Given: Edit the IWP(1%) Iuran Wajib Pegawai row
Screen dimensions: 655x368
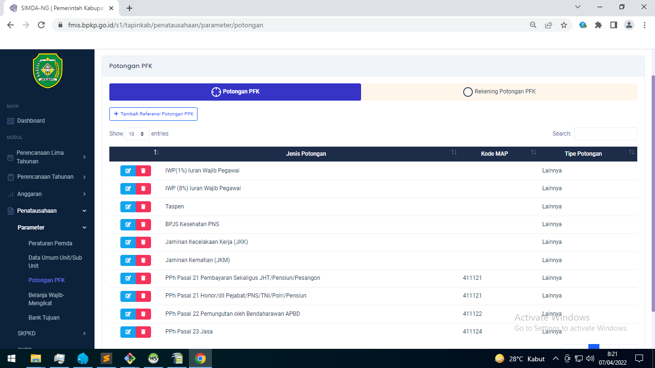Looking at the screenshot, I should [128, 171].
